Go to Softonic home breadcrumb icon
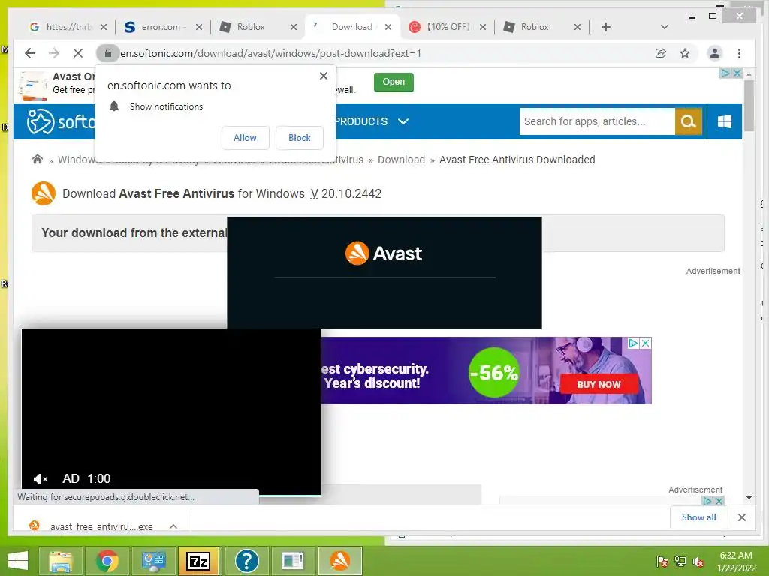This screenshot has width=769, height=576. coord(38,159)
